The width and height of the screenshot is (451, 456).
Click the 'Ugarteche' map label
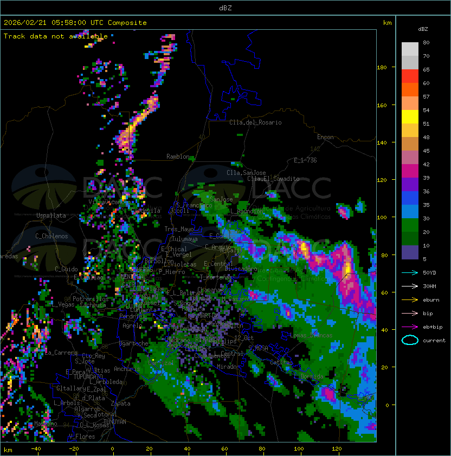click(x=134, y=343)
